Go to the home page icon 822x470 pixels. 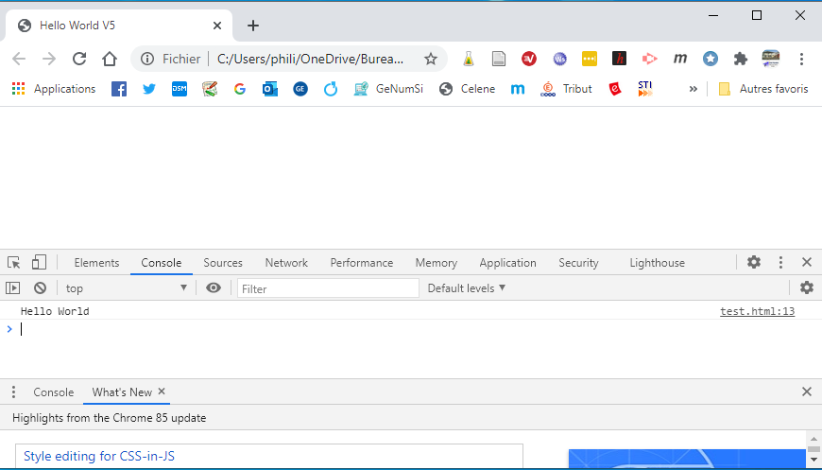coord(110,59)
